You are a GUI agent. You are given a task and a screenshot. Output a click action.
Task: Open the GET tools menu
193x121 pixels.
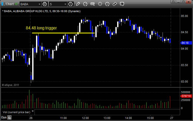[x=93, y=4]
